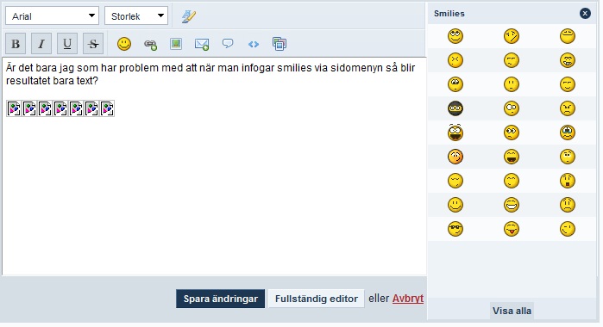Close the Smilies side panel
This screenshot has height=327, width=603.
tap(585, 14)
